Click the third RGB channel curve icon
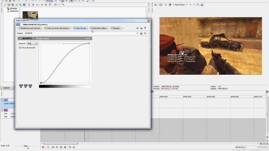The height and width of the screenshot is (151, 269). click(x=30, y=86)
